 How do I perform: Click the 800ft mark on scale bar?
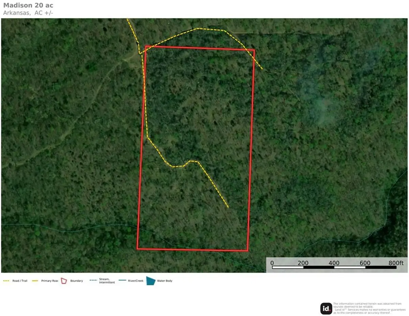pyautogui.click(x=396, y=263)
